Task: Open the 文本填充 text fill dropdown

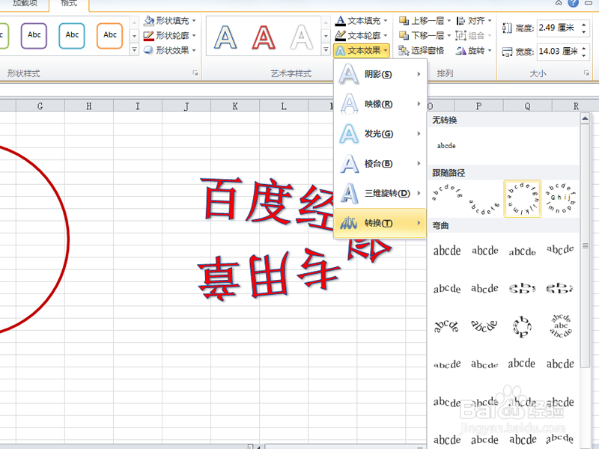Action: [362, 21]
